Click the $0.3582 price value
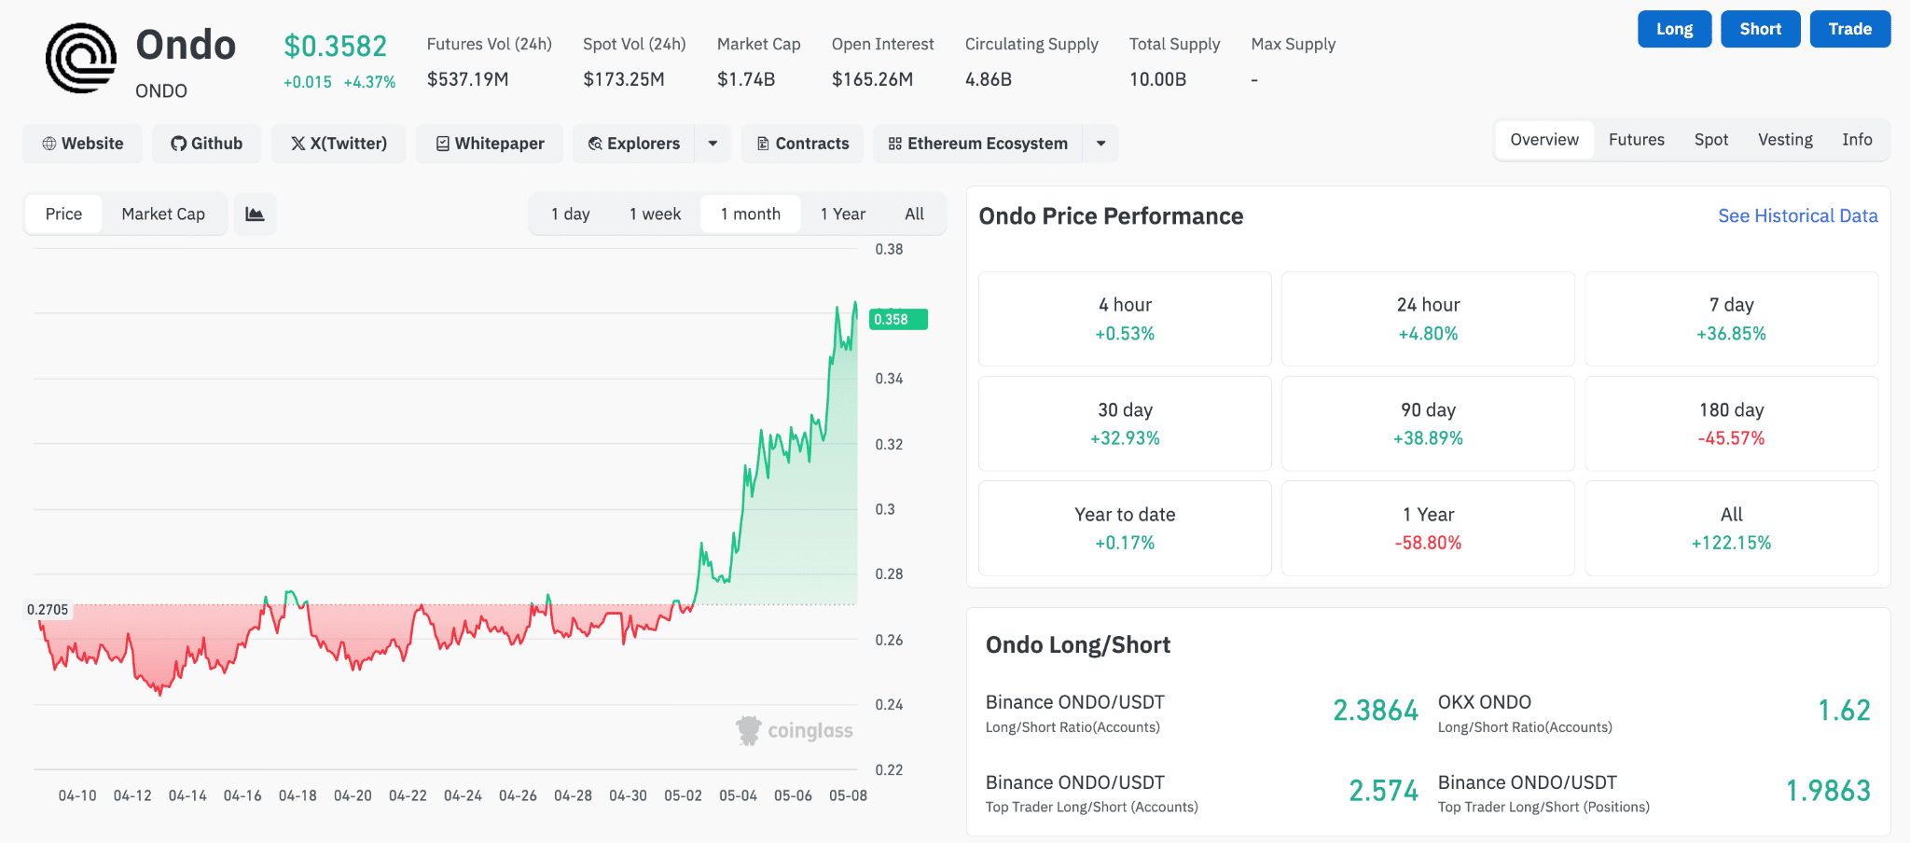The image size is (1910, 843). pos(335,46)
